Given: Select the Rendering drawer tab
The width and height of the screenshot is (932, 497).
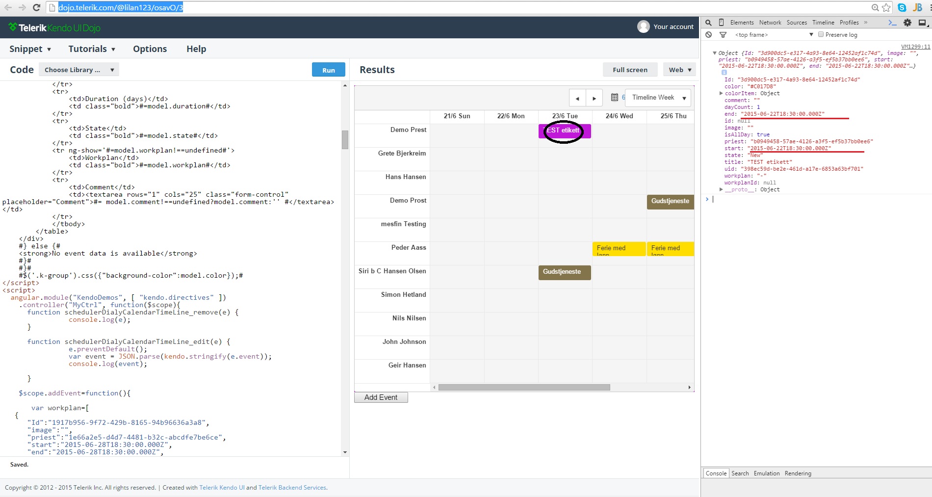Looking at the screenshot, I should [x=798, y=473].
